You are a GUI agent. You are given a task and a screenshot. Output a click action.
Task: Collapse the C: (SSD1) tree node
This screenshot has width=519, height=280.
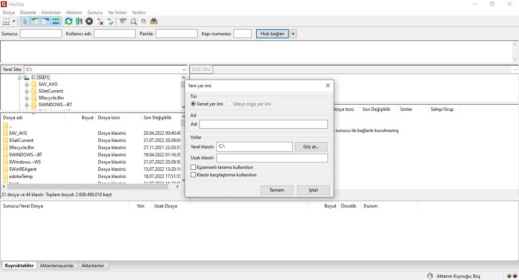click(x=20, y=77)
